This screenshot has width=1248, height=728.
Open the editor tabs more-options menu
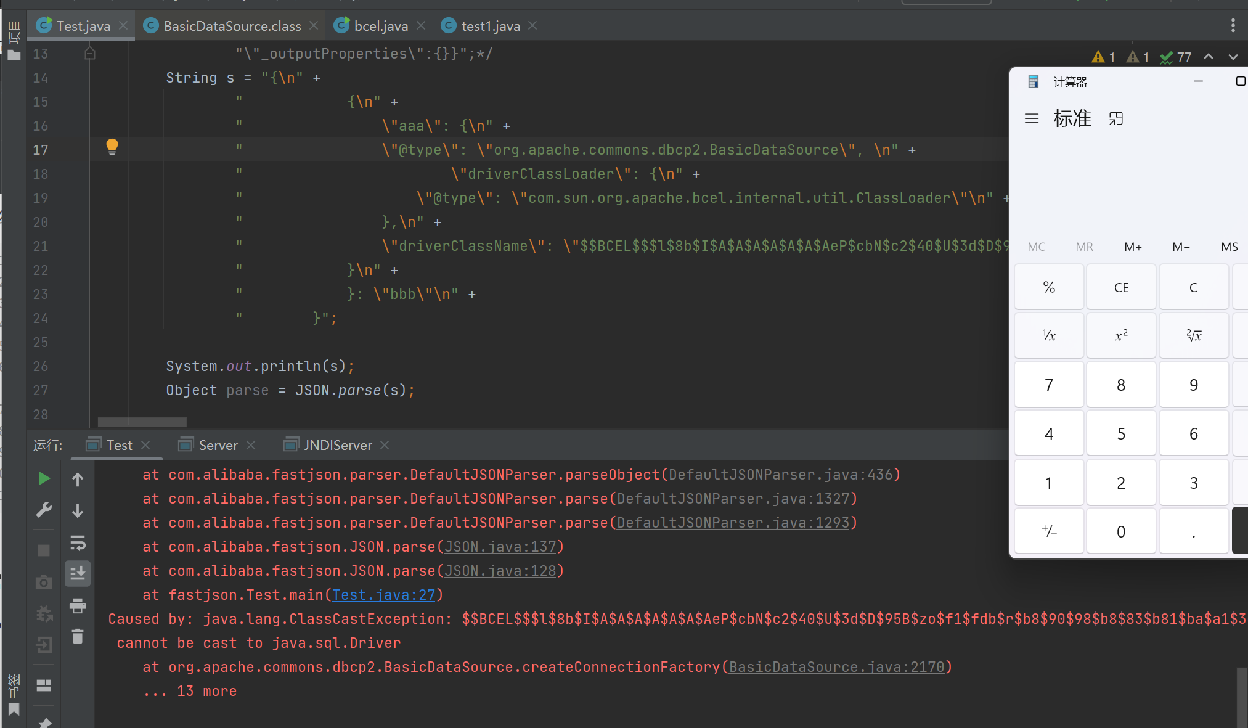point(1233,25)
